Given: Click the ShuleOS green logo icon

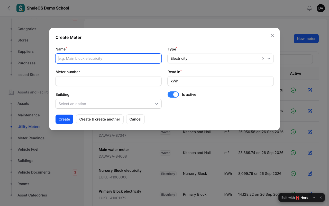Looking at the screenshot, I should [21, 8].
